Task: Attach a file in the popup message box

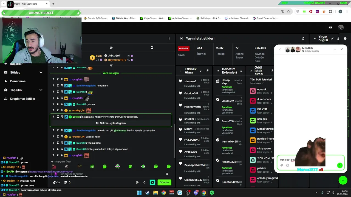Action: pos(282,165)
